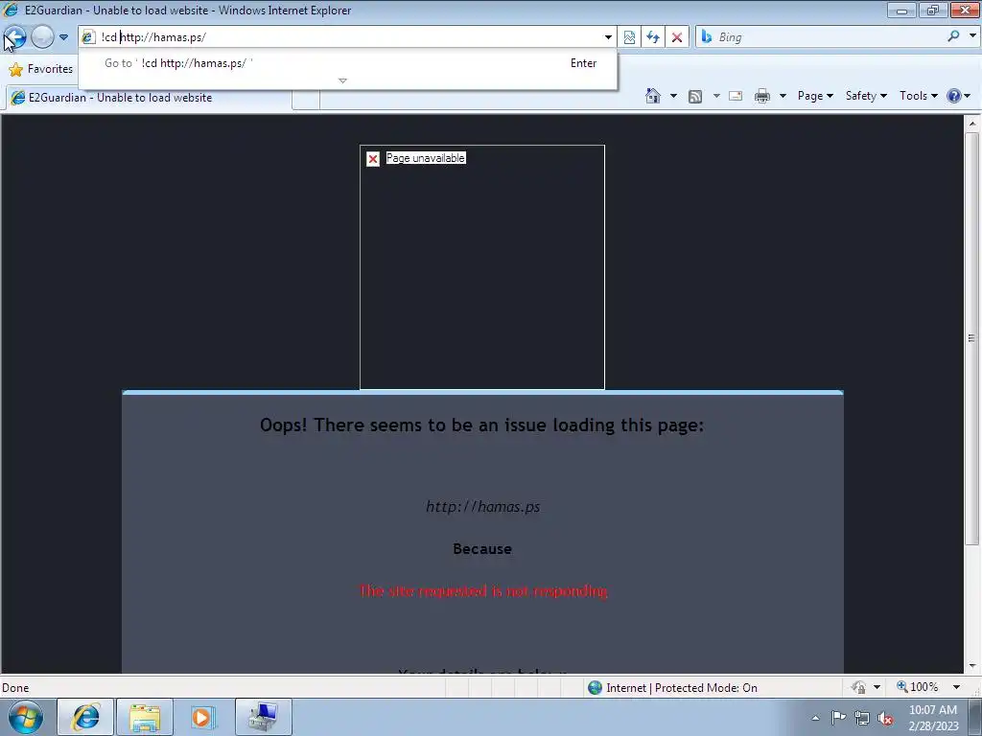
Task: Open the status bar security dropdown arrow
Action: click(877, 687)
